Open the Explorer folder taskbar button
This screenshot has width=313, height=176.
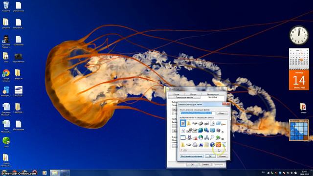point(55,173)
